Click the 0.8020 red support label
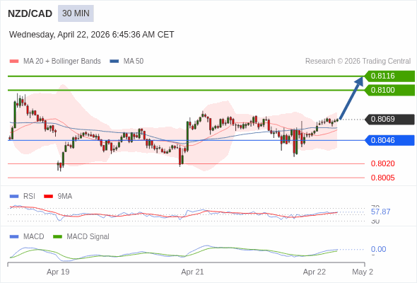Screen dimensions: 417x283 click(382, 163)
